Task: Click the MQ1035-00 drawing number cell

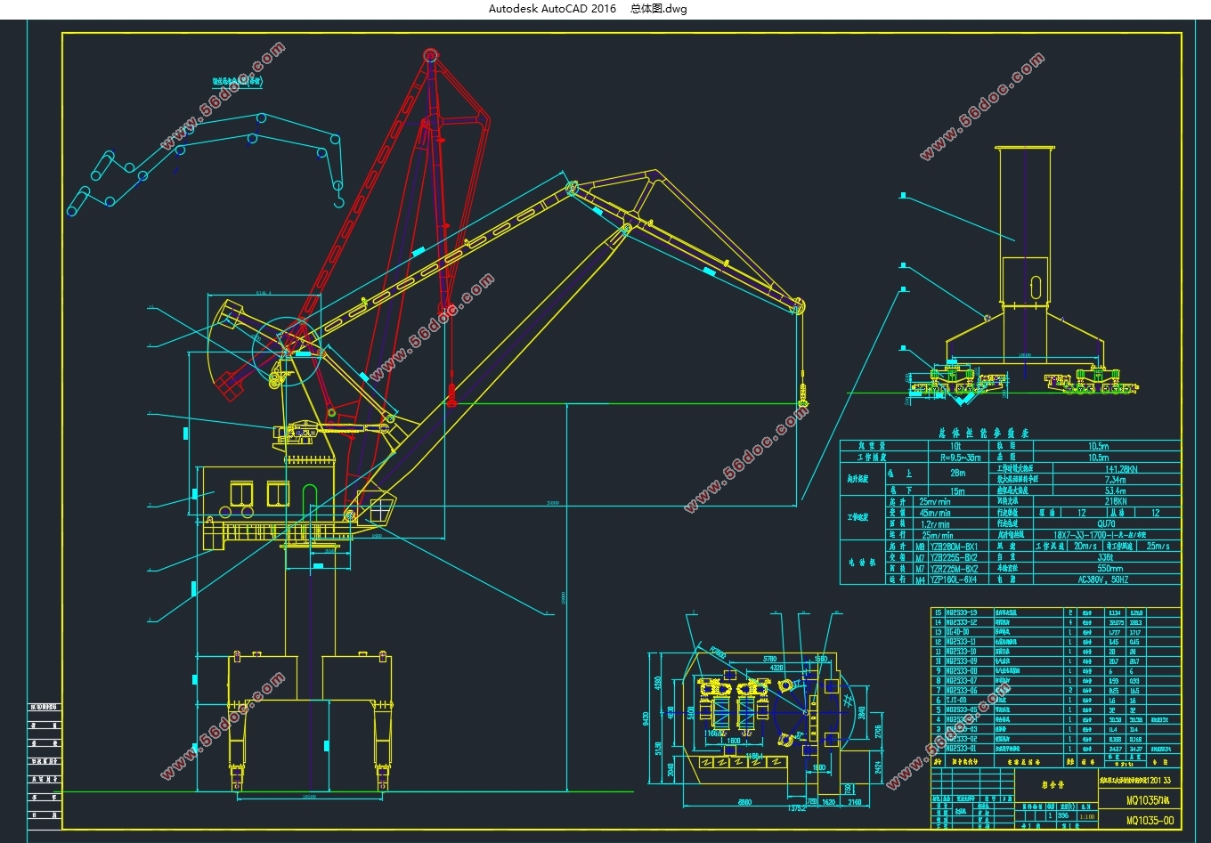Action: click(x=1150, y=821)
